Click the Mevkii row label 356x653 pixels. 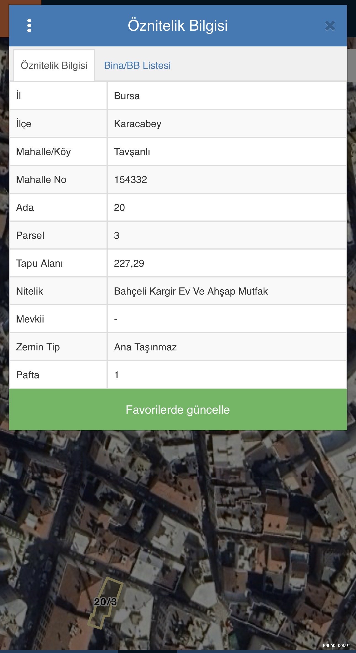[x=30, y=319]
